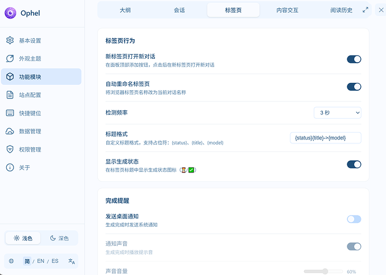Close the settings panel with X
The image size is (386, 275).
pyautogui.click(x=381, y=10)
